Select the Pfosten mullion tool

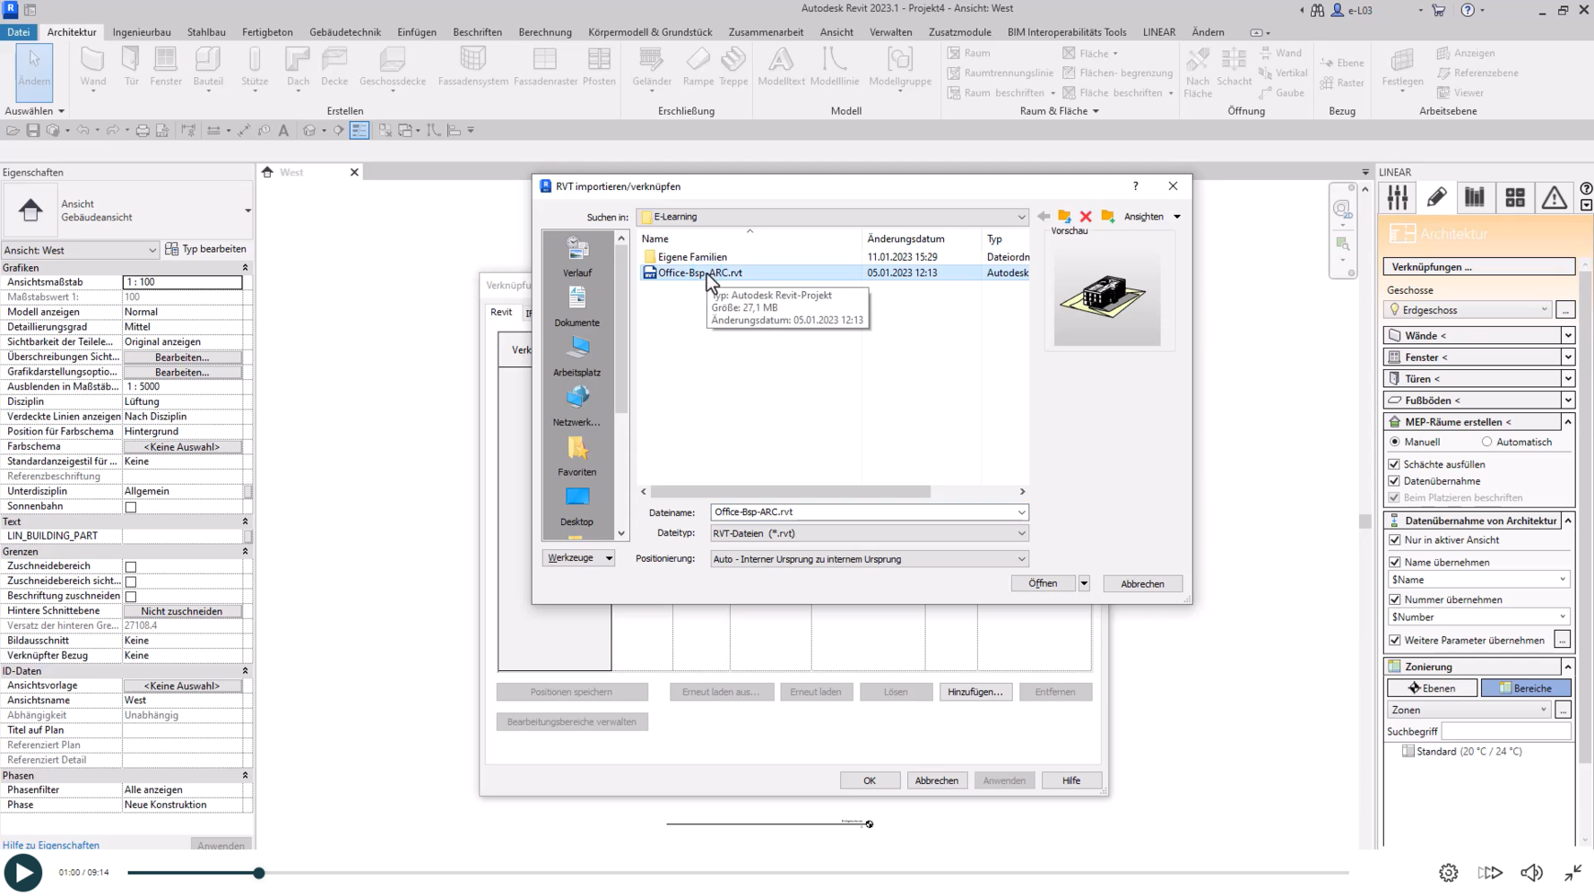coord(599,68)
